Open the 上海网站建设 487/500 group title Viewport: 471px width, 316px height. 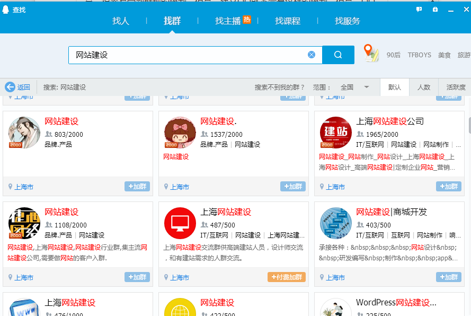pyautogui.click(x=226, y=212)
